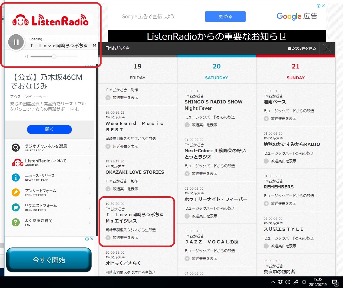Click the Request Form chat icon
343x288 pixels.
(16, 207)
